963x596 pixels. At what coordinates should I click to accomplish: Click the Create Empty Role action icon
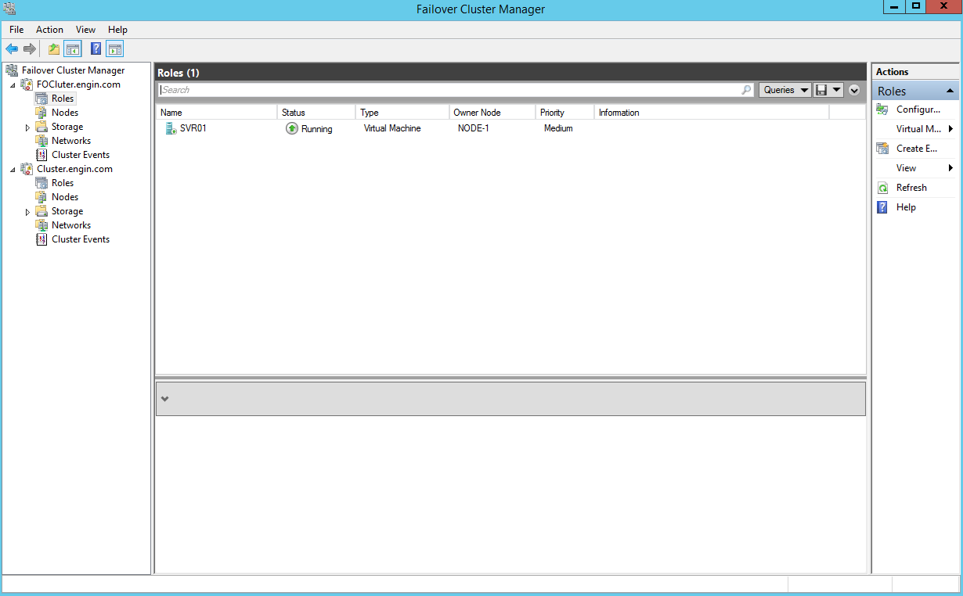point(882,149)
